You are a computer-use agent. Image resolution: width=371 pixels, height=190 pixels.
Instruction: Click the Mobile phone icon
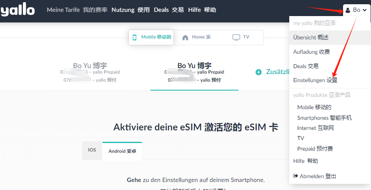[x=134, y=37]
